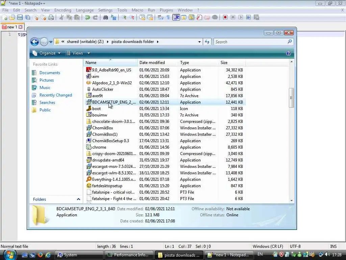Click the Replace icon in Notepad++ toolbar
346x260 pixels.
pos(114,18)
